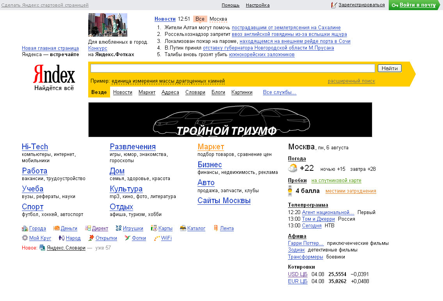Click местами затруднения traffic link
Screen dimensions: 443x301
[x=350, y=191]
